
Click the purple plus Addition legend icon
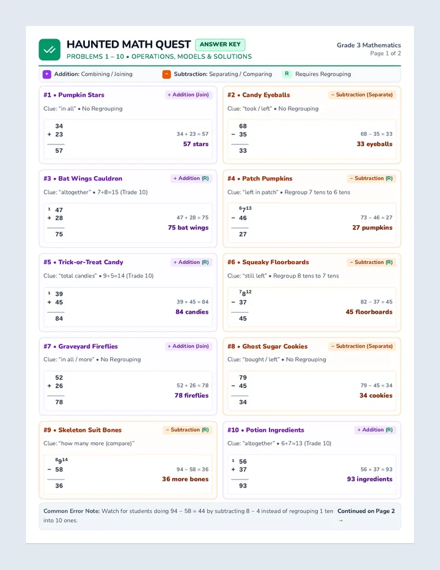click(x=47, y=74)
